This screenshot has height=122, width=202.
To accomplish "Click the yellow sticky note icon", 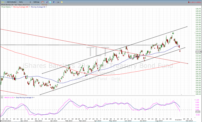I will [x=62, y=2].
